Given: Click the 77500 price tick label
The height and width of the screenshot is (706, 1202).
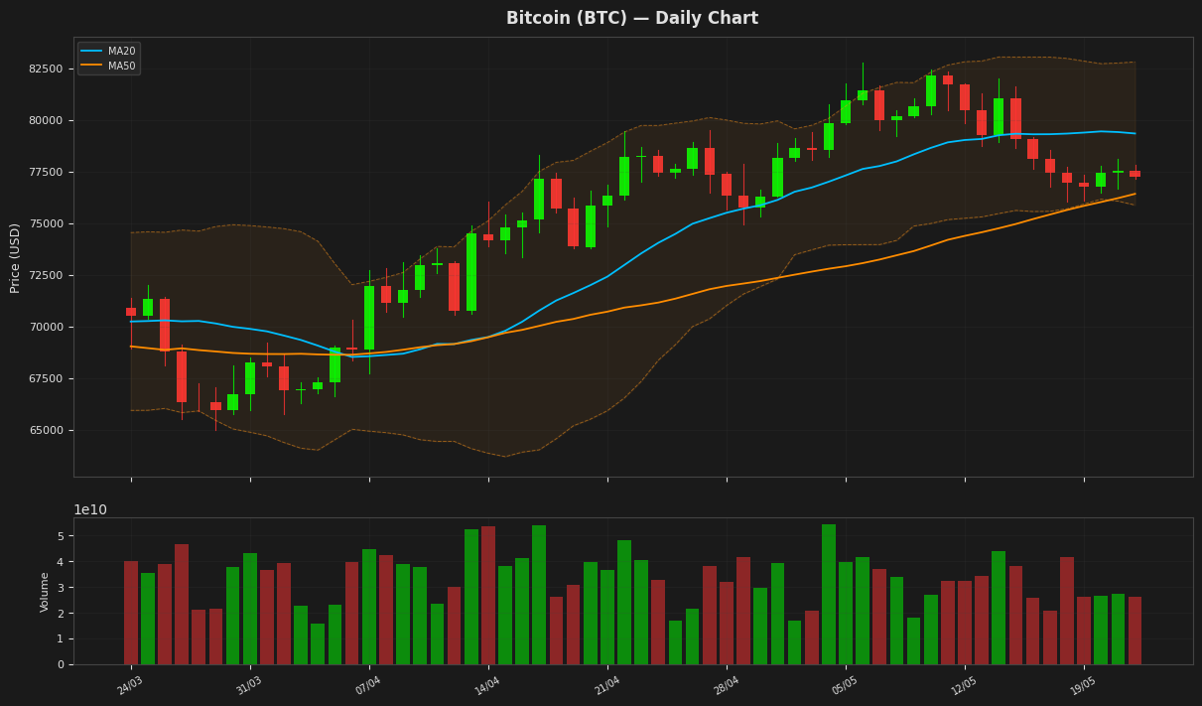Looking at the screenshot, I should point(47,172).
